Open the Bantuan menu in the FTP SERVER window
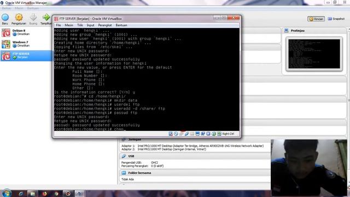The height and width of the screenshot is (197, 350). point(121,25)
